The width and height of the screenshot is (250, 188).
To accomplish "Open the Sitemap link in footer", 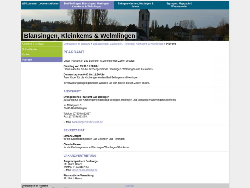I will click(x=129, y=186).
